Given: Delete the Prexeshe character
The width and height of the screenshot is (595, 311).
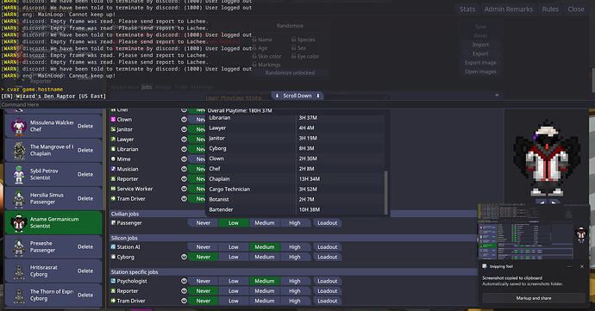Looking at the screenshot, I should [x=85, y=247].
